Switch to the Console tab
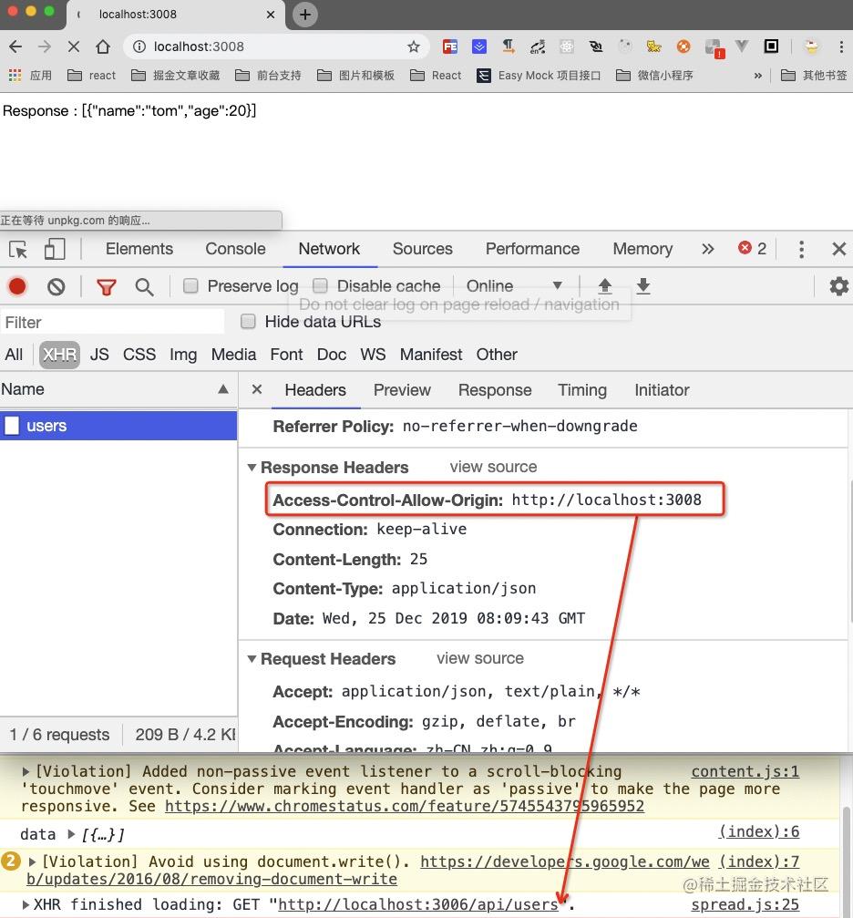The width and height of the screenshot is (853, 918). click(235, 249)
